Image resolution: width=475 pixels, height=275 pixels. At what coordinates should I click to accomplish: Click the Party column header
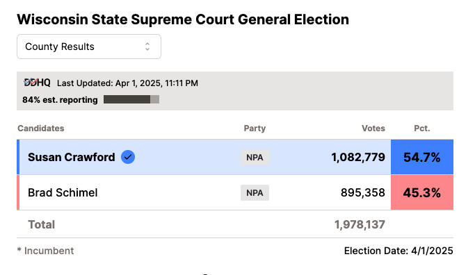(x=255, y=128)
